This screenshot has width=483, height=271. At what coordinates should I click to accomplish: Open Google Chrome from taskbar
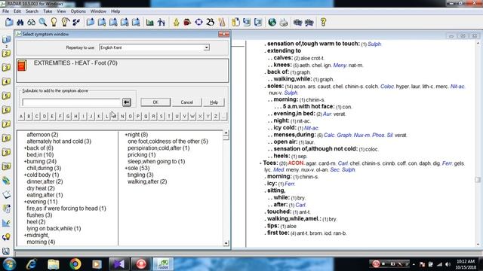tap(75, 264)
